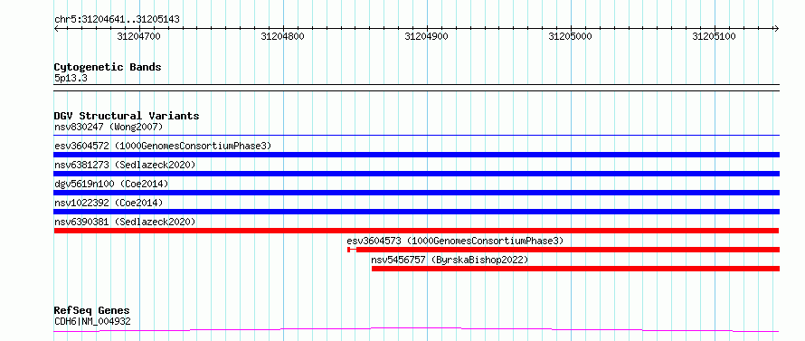Click blue bar under nsv6381273

[x=416, y=174]
